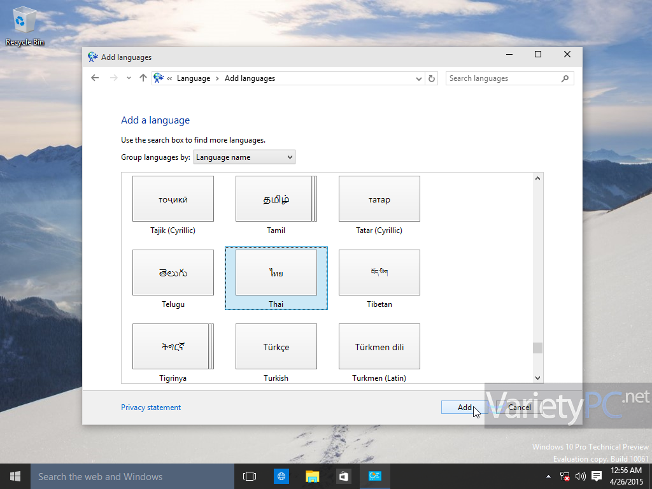Screen dimensions: 652x489
Task: Open recent locations dropdown chevron
Action: (129, 78)
